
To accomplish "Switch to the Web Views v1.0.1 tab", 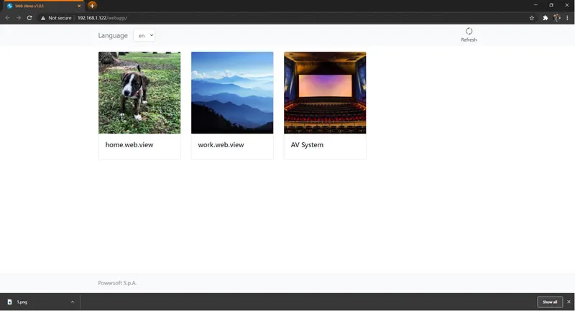I will click(42, 6).
